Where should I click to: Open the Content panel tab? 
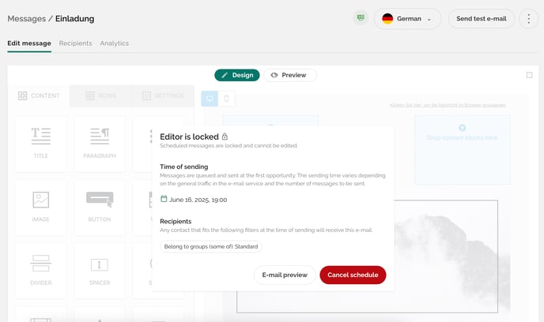pyautogui.click(x=39, y=95)
